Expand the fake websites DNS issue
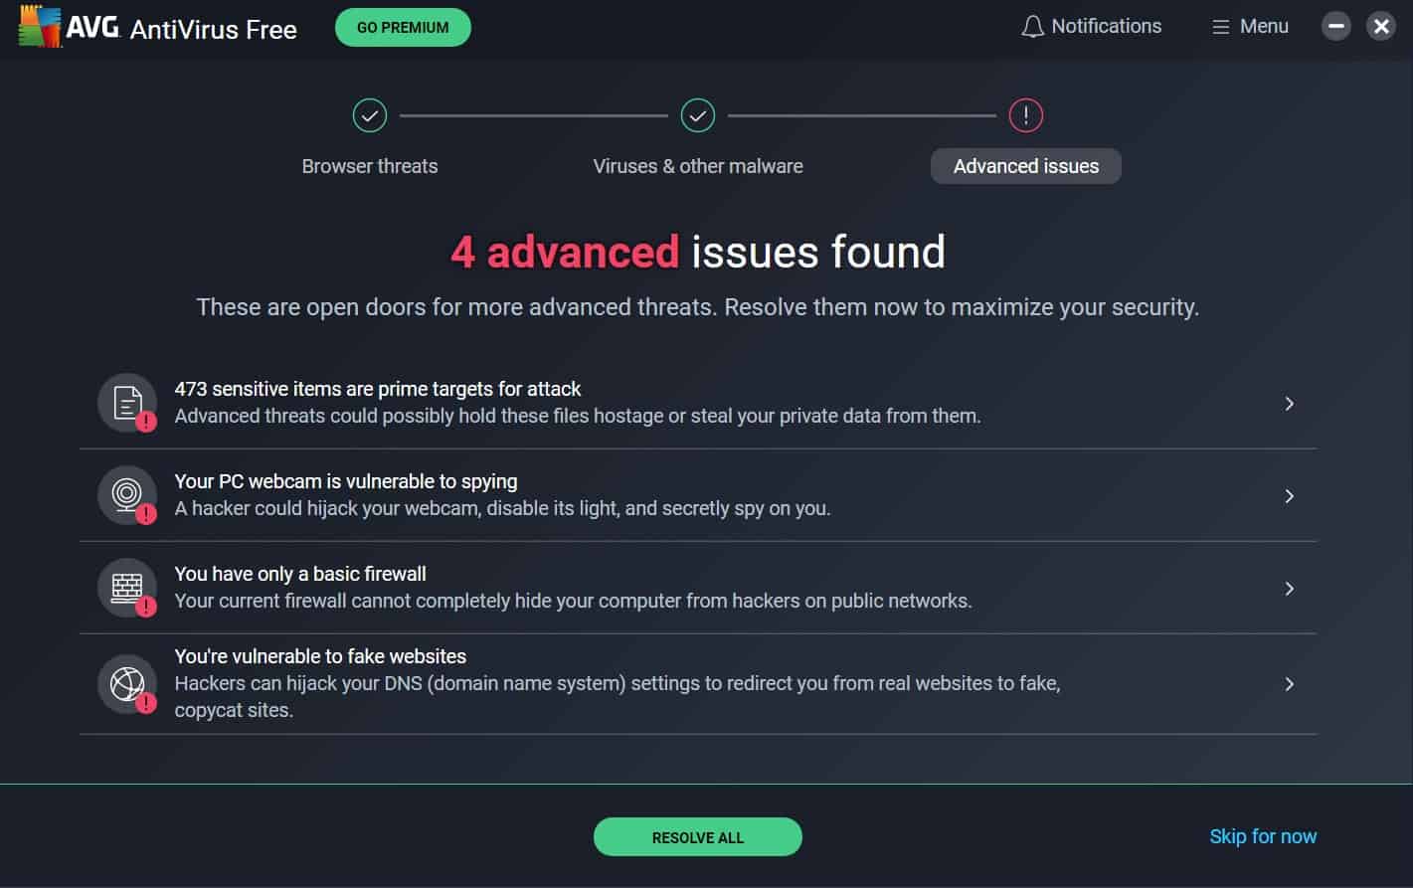1413x888 pixels. click(1290, 683)
